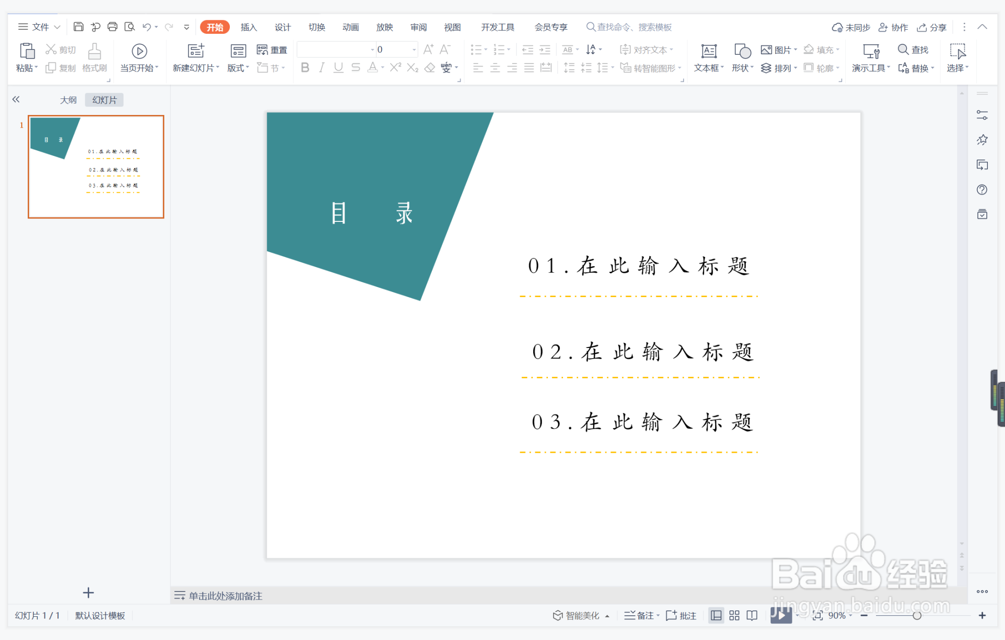
Task: Expand the File (文件) menu arrow
Action: pyautogui.click(x=57, y=27)
